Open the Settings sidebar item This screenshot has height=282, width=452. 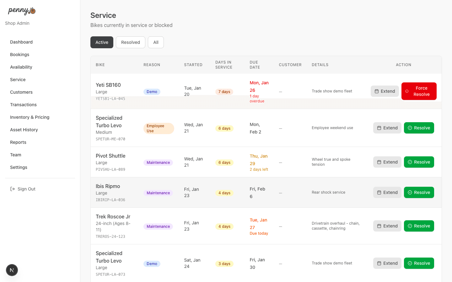click(19, 167)
